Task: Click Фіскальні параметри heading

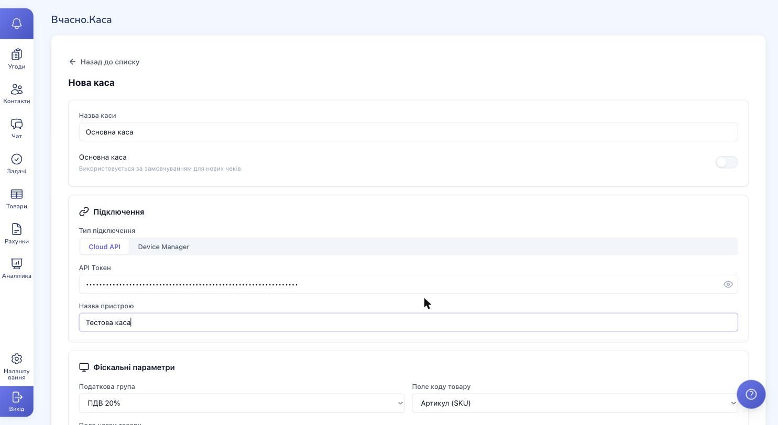Action: (134, 367)
